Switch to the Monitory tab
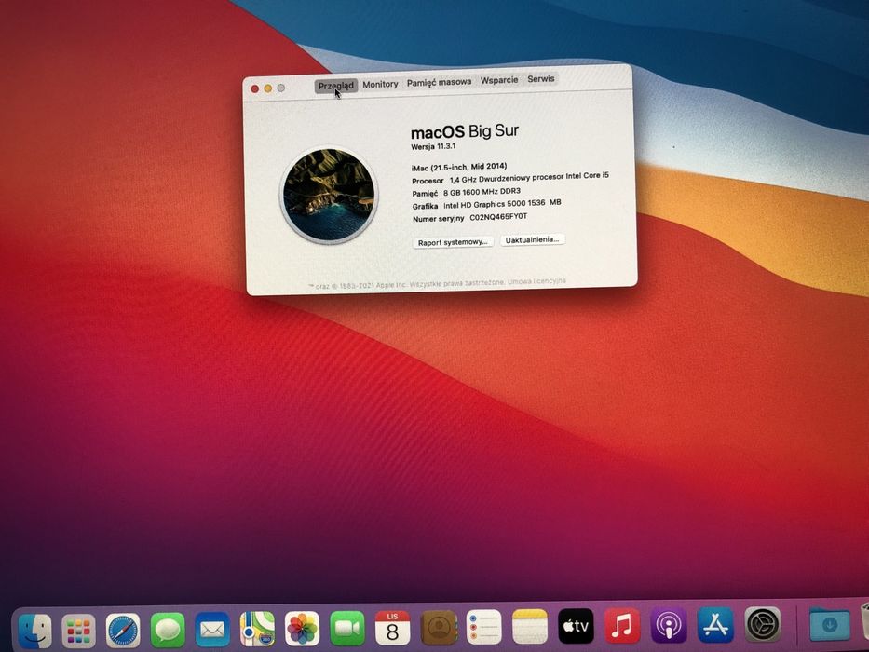This screenshot has height=652, width=869. click(x=380, y=84)
